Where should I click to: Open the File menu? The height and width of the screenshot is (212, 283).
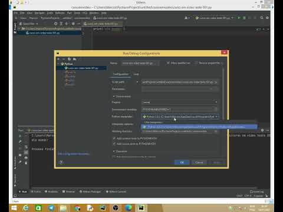pyautogui.click(x=16, y=13)
